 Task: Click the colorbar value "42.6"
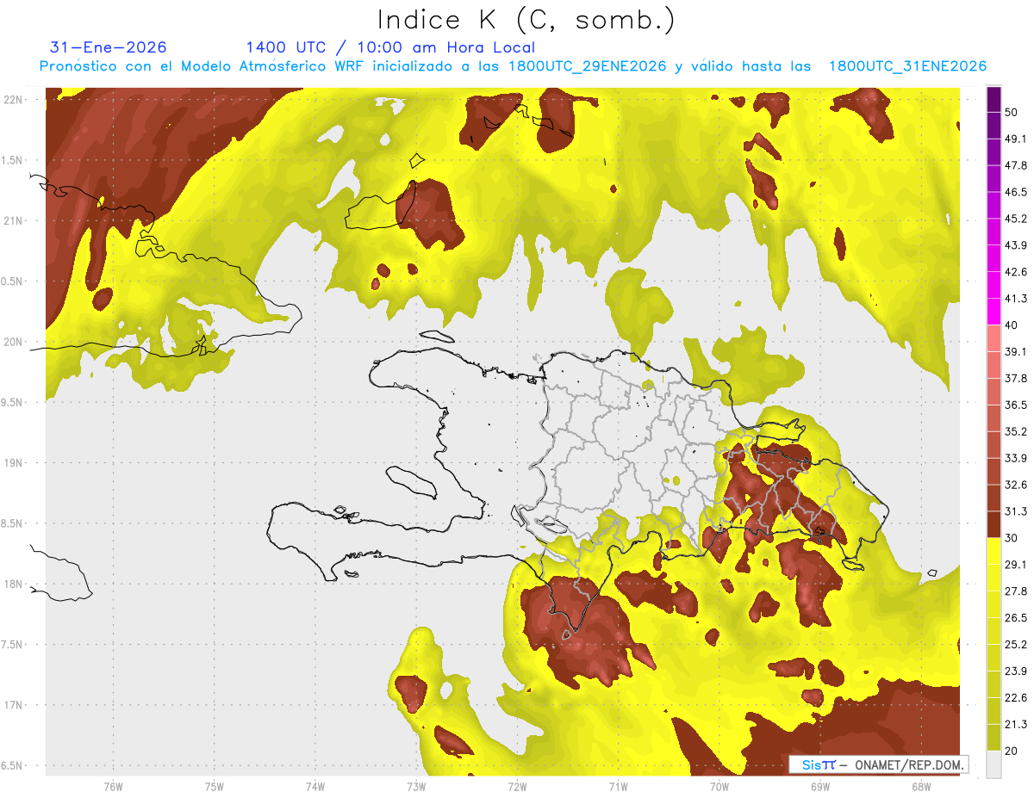[x=1016, y=272]
